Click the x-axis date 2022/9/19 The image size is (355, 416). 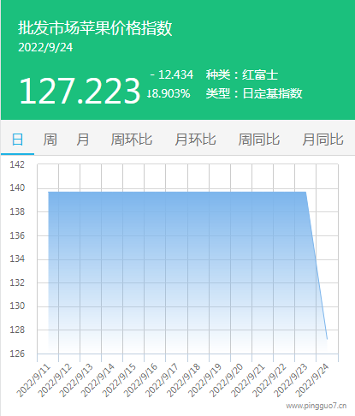(205, 381)
